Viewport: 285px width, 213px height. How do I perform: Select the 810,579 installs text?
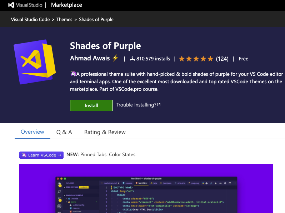(x=153, y=59)
